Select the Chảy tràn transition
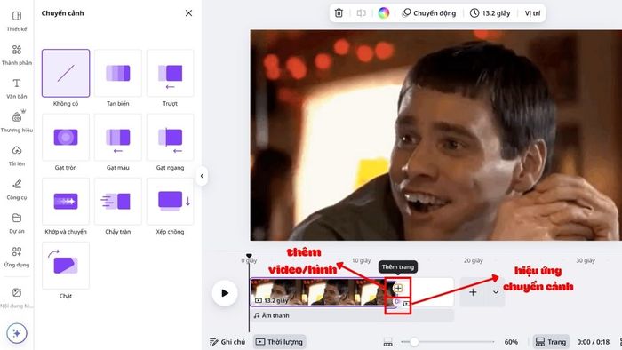 118,202
